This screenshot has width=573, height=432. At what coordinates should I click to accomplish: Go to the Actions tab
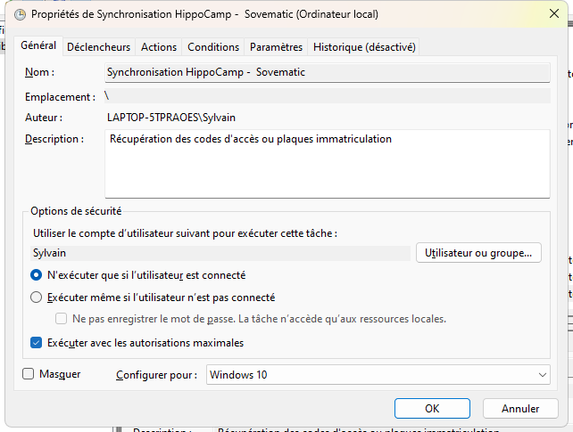point(159,47)
